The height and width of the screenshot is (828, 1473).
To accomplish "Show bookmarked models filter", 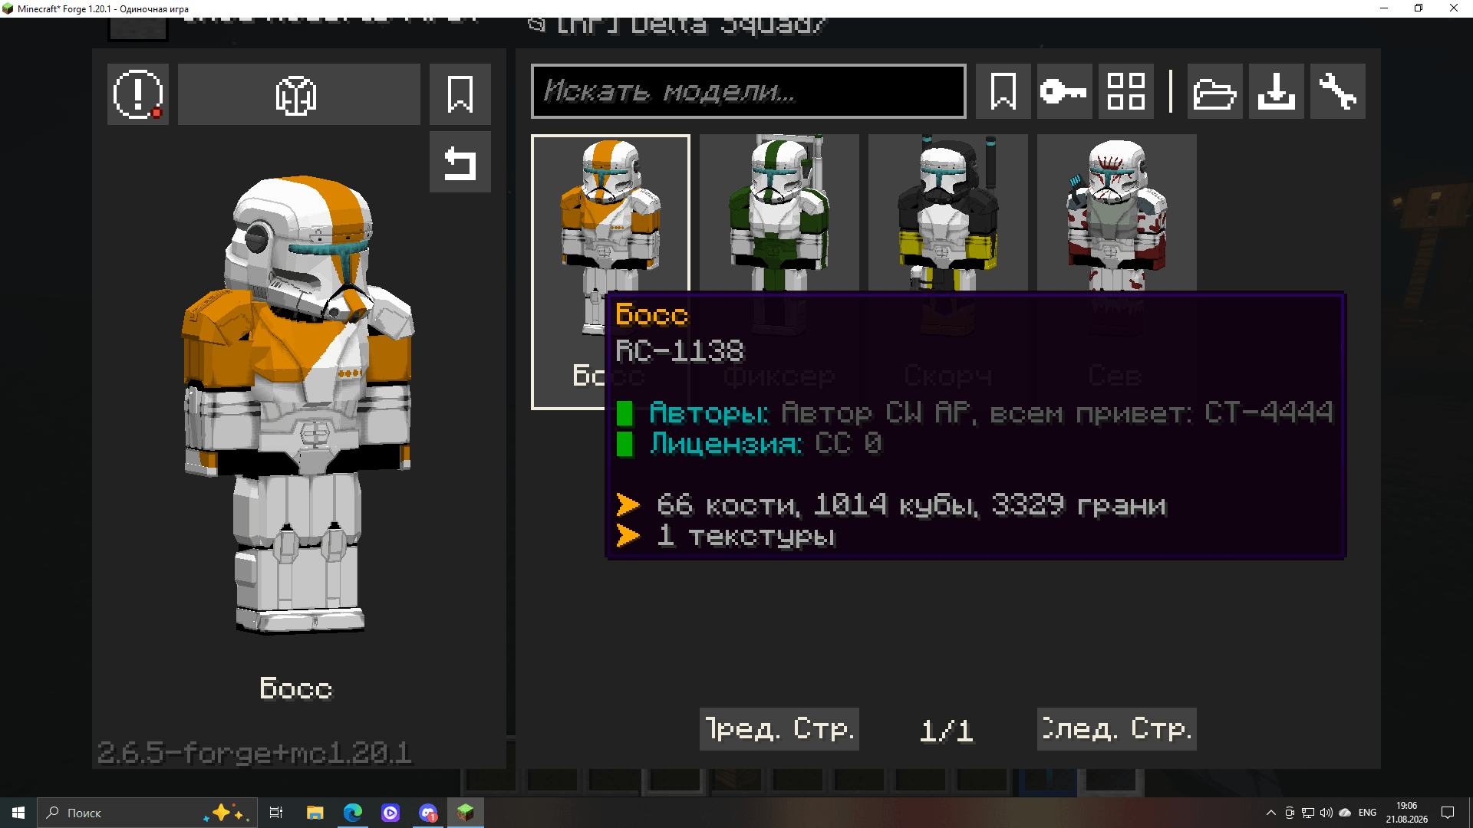I will click(x=1003, y=91).
